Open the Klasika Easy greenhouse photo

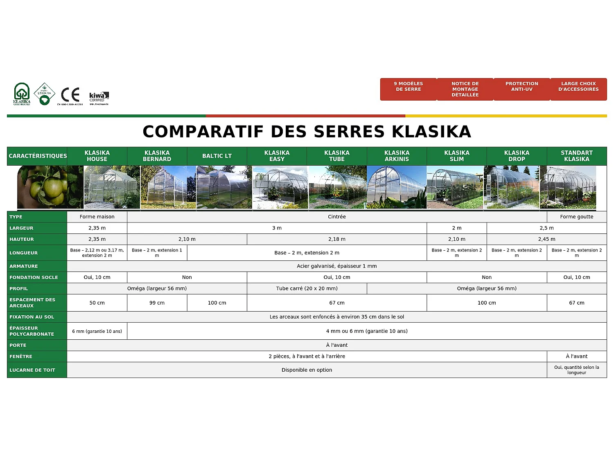(x=280, y=187)
